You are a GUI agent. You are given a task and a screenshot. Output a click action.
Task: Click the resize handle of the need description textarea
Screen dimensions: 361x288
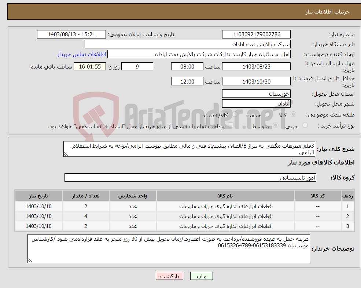[66, 154]
